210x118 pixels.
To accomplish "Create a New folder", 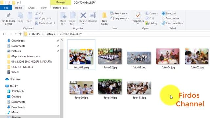I will coord(105,19).
